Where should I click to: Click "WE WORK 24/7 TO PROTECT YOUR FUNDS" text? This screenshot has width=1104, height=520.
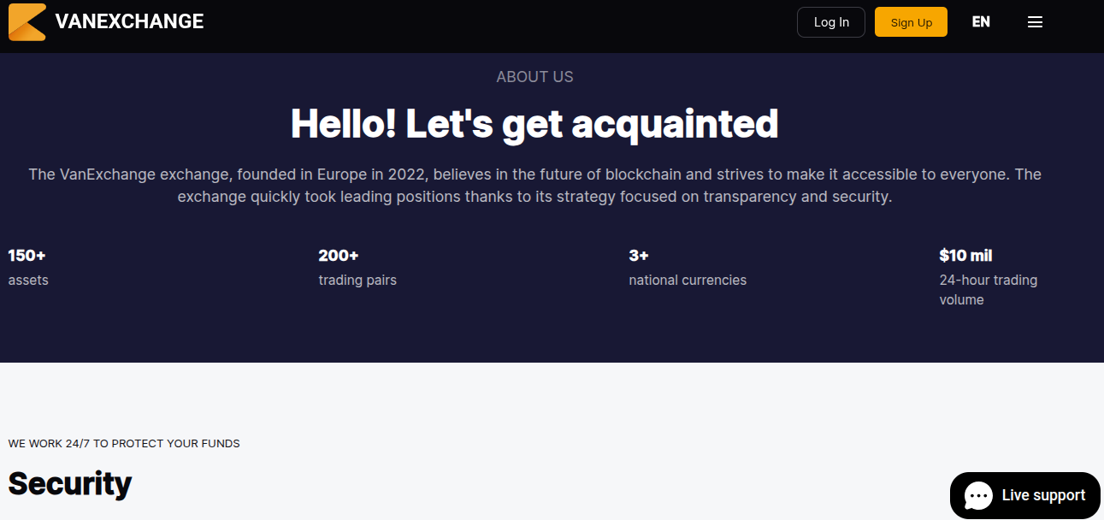pyautogui.click(x=124, y=444)
